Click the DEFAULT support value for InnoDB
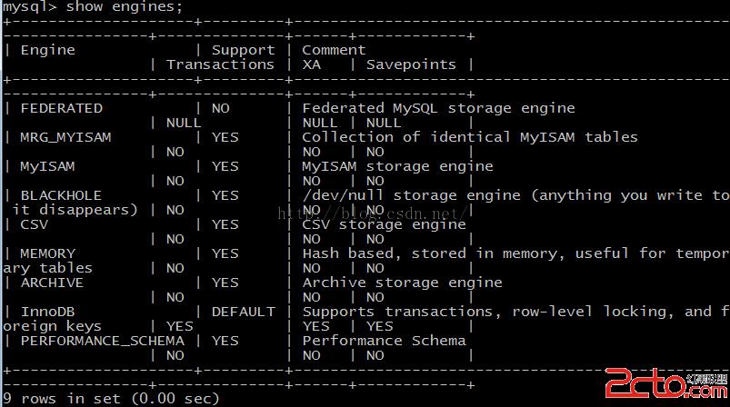Screen dimensions: 730x407 click(244, 312)
